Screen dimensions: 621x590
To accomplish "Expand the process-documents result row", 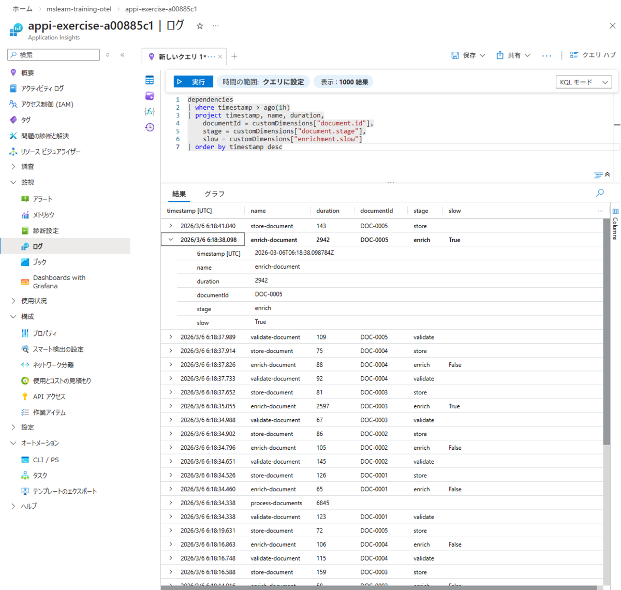I will point(171,503).
